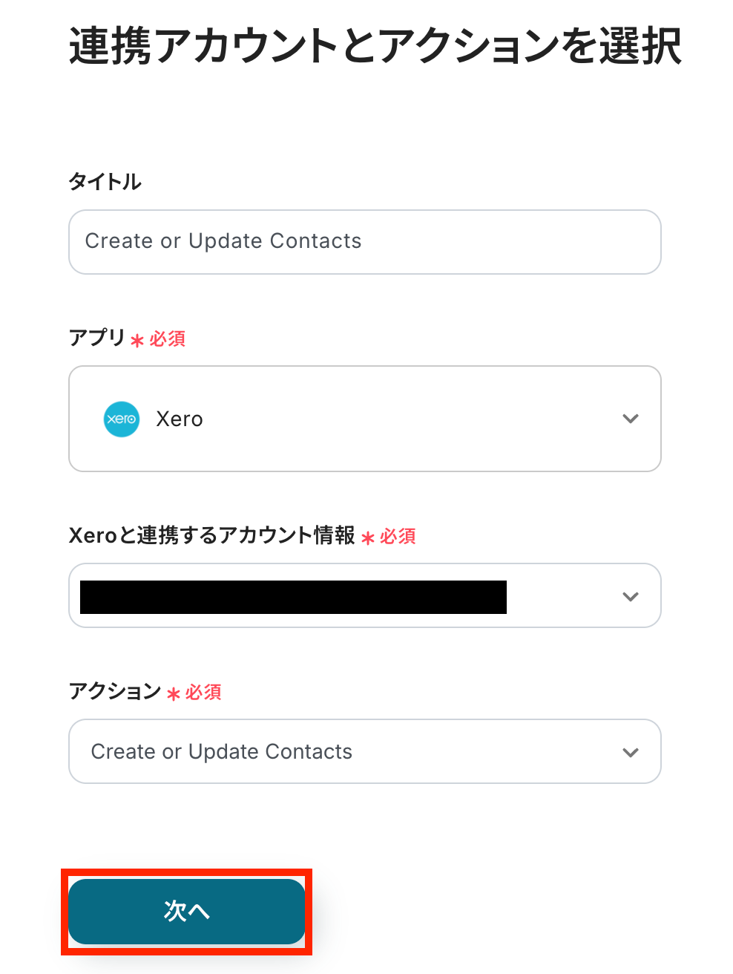
Task: Click the タイトル input field
Action: (364, 242)
